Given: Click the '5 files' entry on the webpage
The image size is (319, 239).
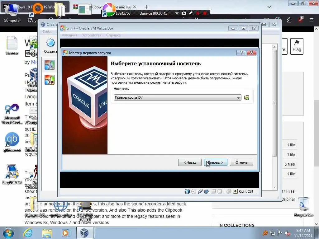Looking at the screenshot, I should click(290, 164).
